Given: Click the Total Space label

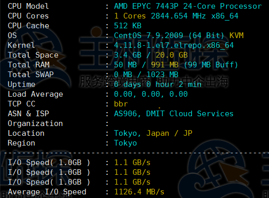Looking at the screenshot, I should (33, 55).
